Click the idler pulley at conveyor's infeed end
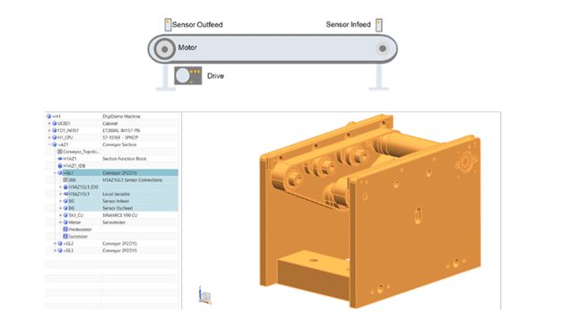This screenshot has height=323, width=574. click(x=383, y=48)
